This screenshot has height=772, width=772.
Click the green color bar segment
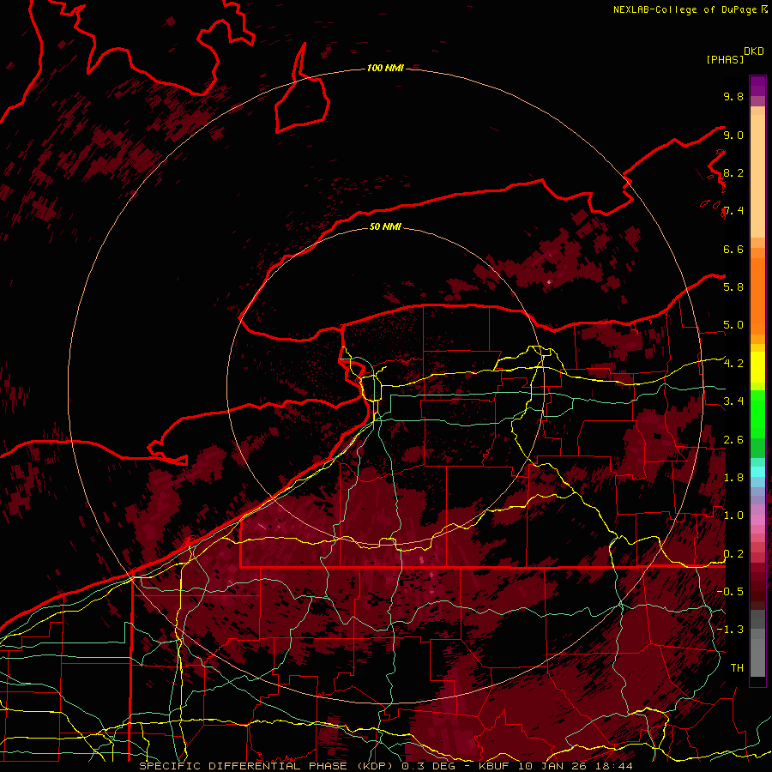(x=757, y=415)
